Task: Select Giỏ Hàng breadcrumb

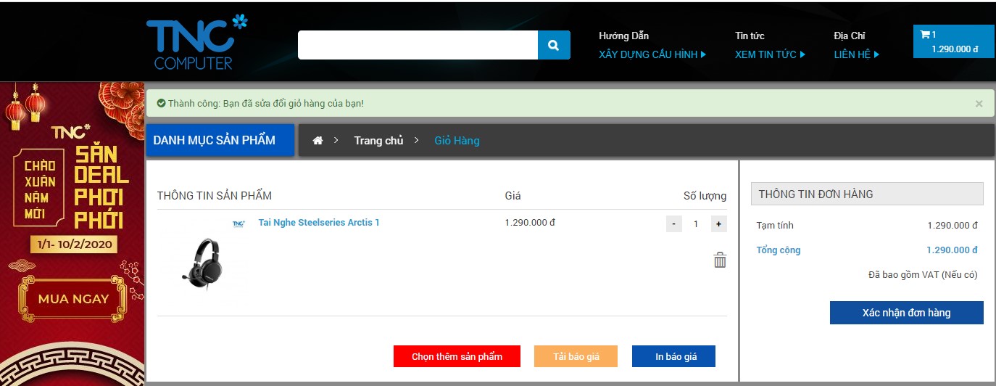Action: (x=457, y=141)
